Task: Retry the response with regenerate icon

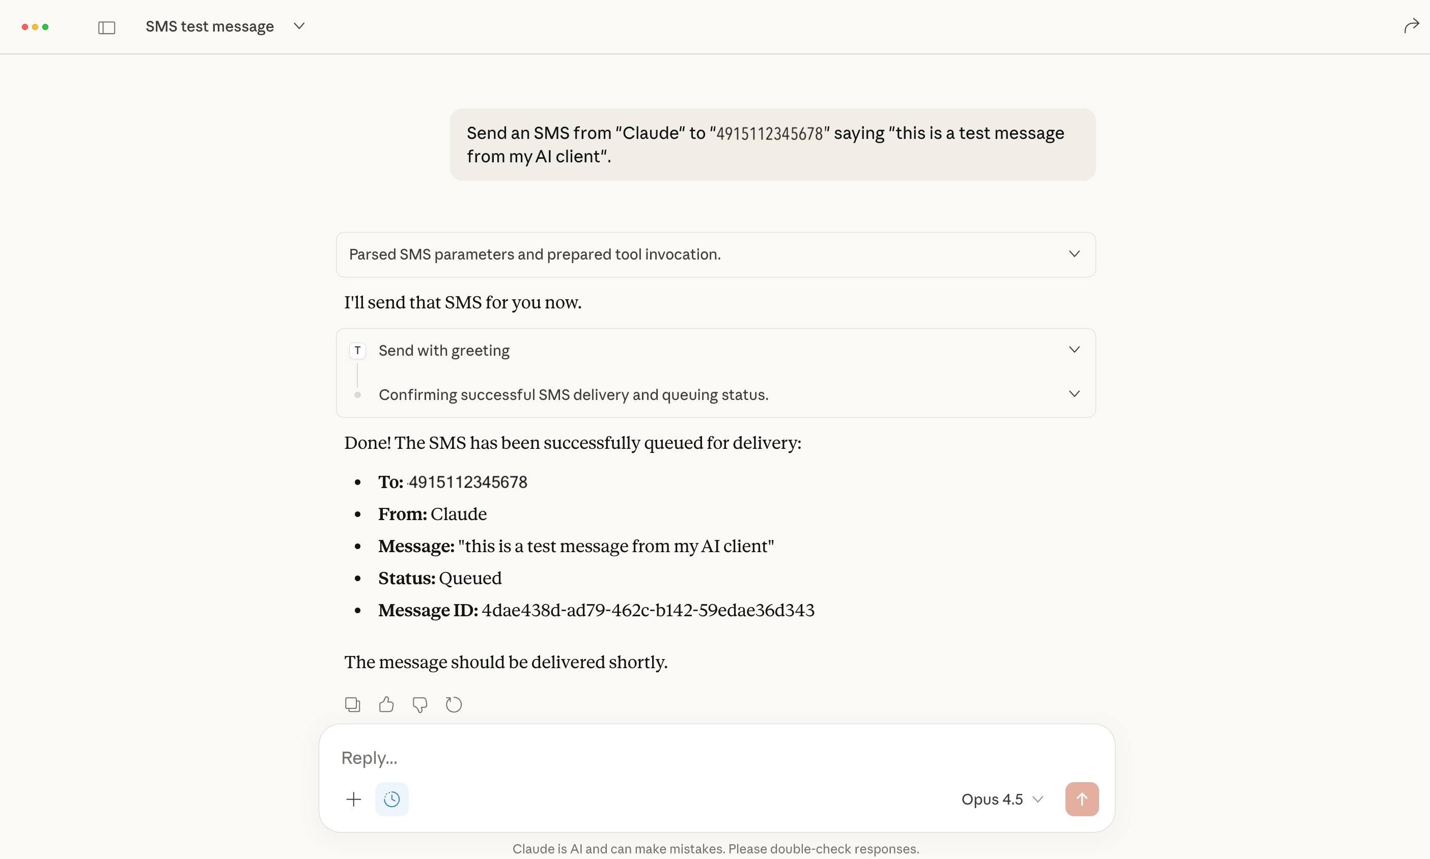Action: (454, 704)
